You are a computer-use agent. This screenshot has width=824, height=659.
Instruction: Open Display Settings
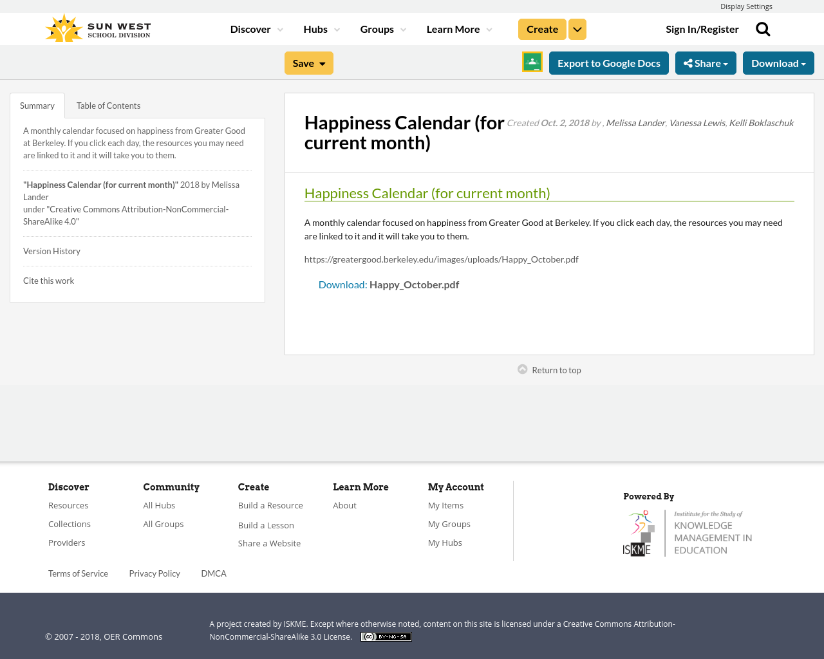click(746, 6)
